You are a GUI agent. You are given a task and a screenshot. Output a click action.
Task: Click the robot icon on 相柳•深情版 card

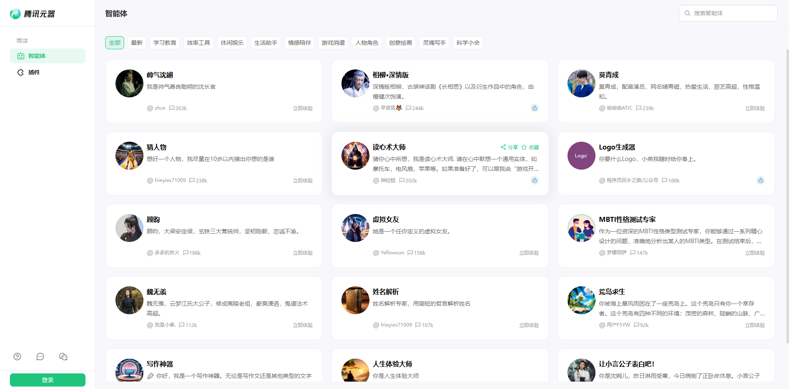pos(534,108)
